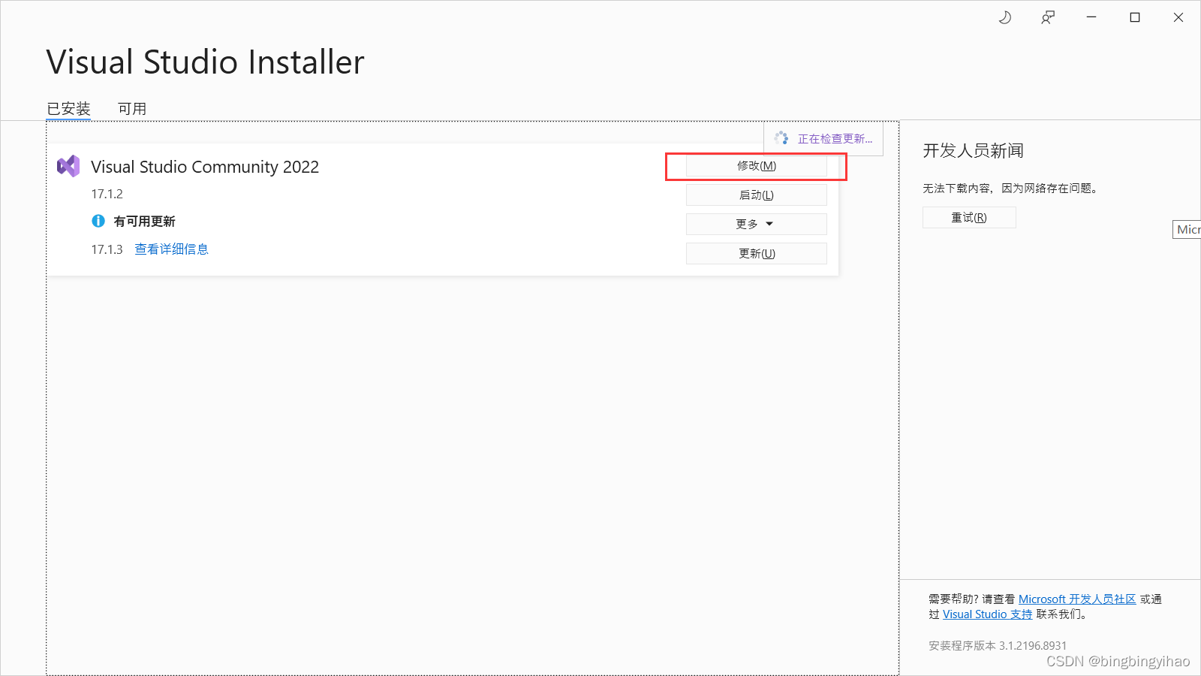Viewport: 1201px width, 676px height.
Task: Open the 查看详细信息 link
Action: 171,249
